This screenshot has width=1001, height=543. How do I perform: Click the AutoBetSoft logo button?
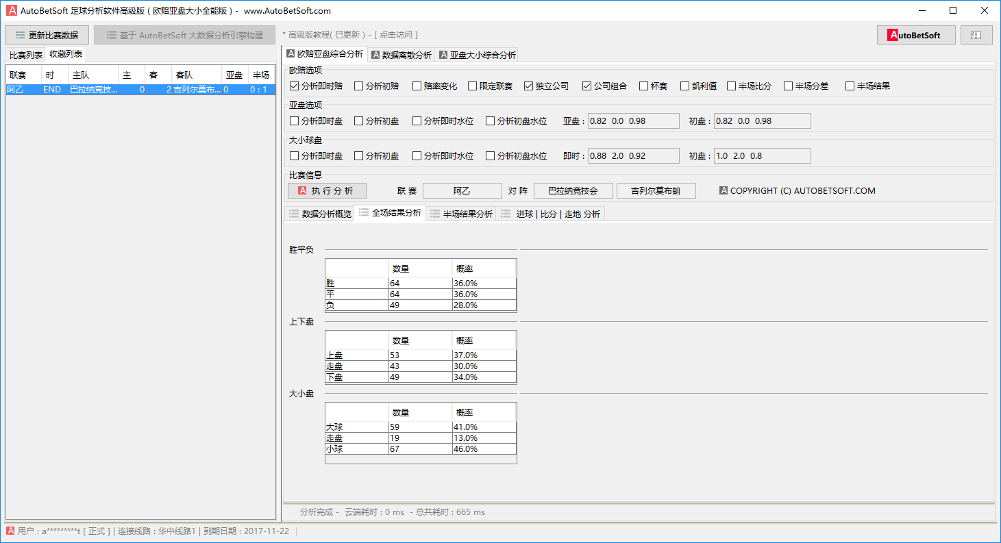point(916,35)
